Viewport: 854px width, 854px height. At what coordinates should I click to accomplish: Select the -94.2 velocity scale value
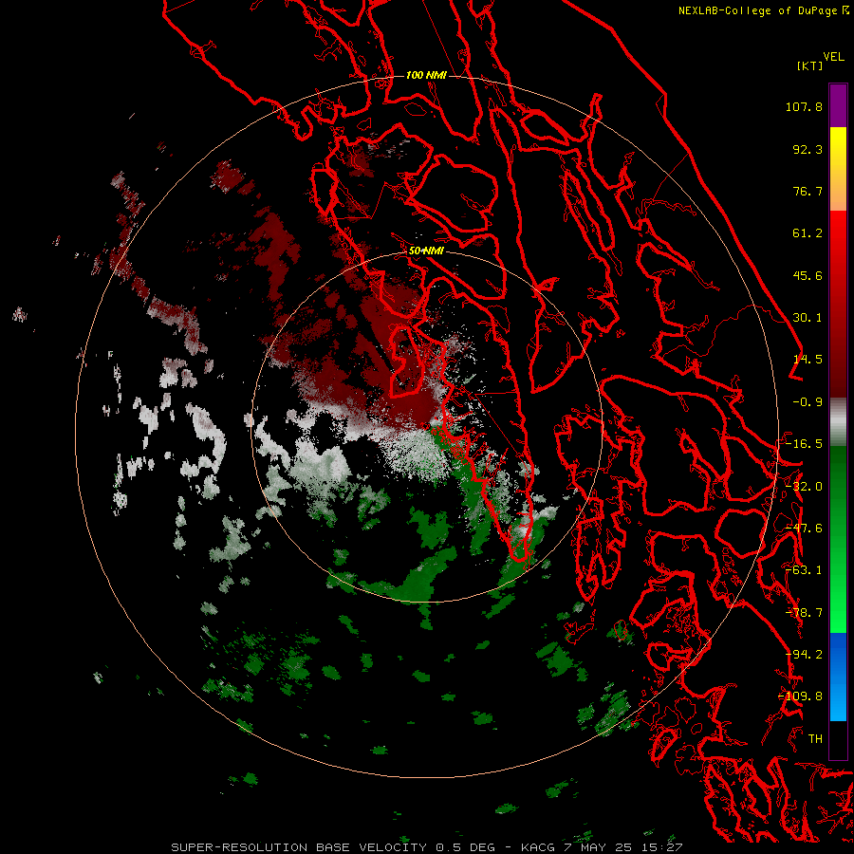[x=804, y=655]
